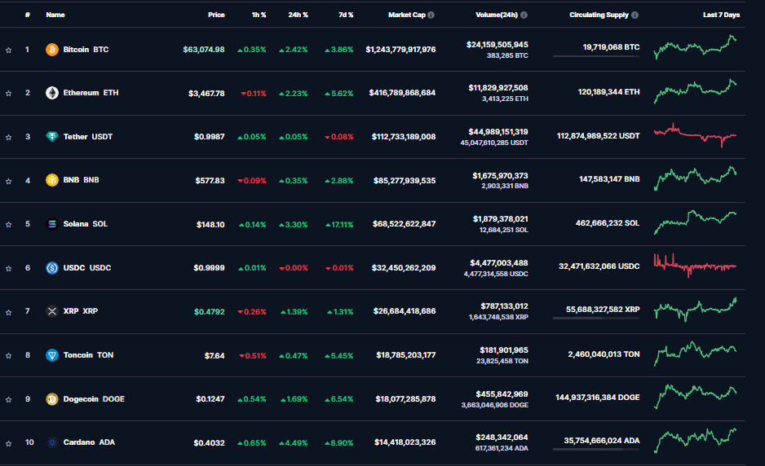Sort by Volume(24h) column header
The width and height of the screenshot is (765, 466).
click(x=497, y=15)
